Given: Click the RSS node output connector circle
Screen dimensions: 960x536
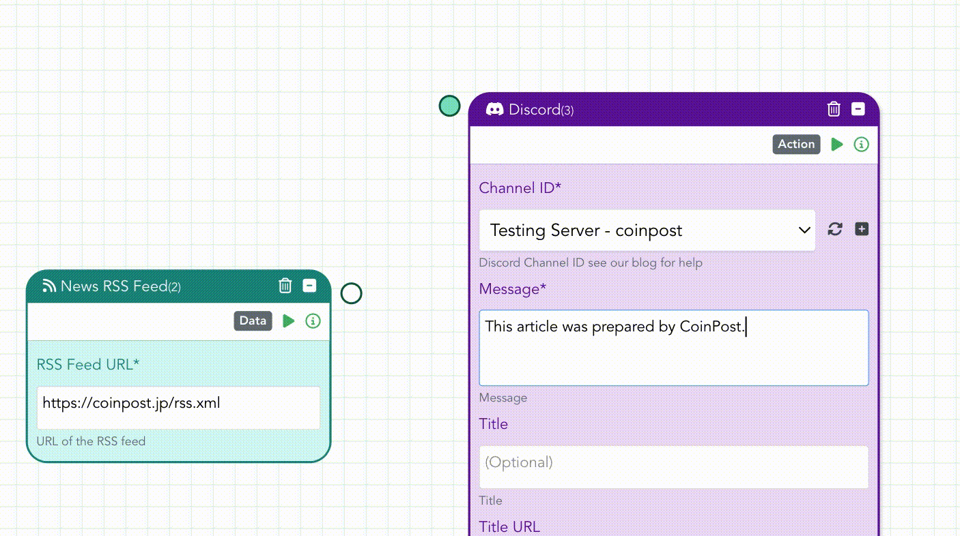Looking at the screenshot, I should 351,294.
